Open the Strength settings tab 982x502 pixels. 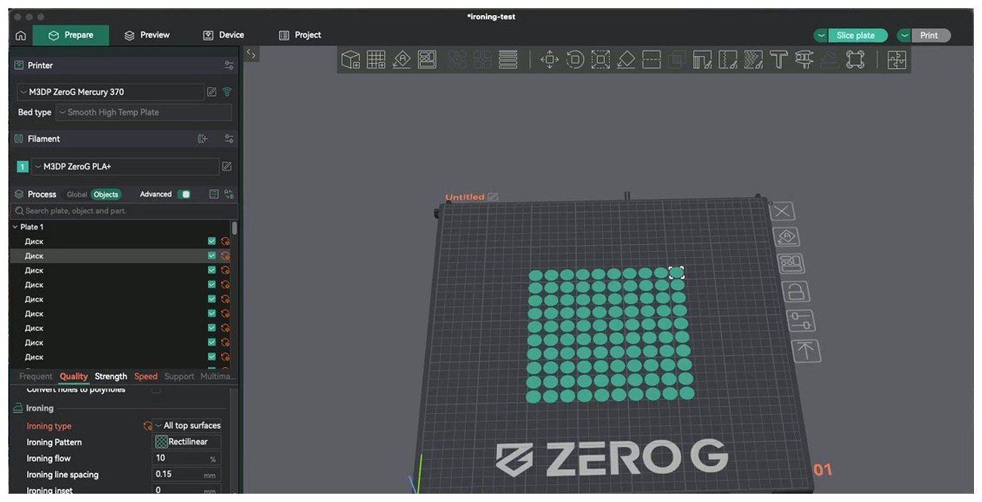coord(111,376)
